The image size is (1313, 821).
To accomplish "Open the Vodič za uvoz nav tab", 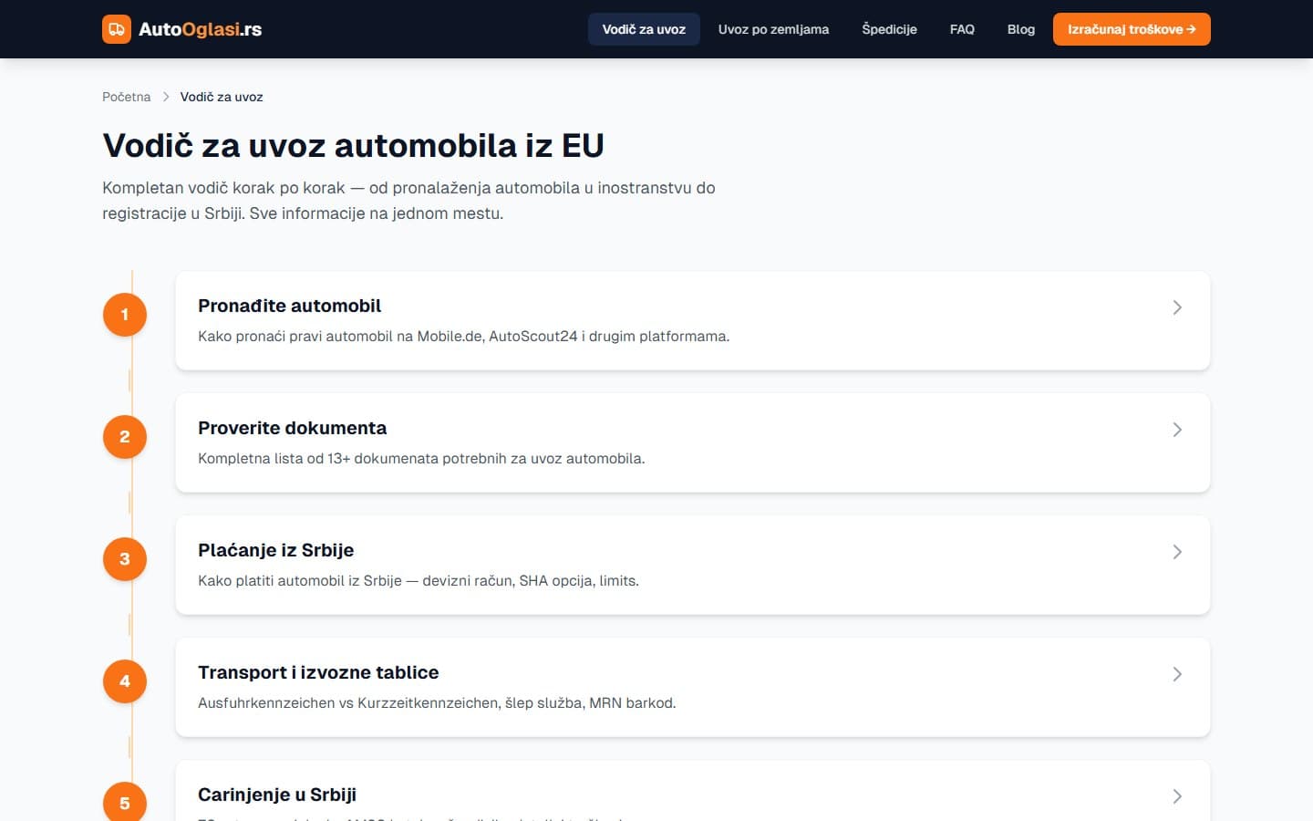I will coord(644,29).
